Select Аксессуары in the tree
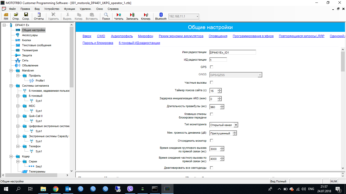Screen dimensions: 346x194 click(30, 35)
